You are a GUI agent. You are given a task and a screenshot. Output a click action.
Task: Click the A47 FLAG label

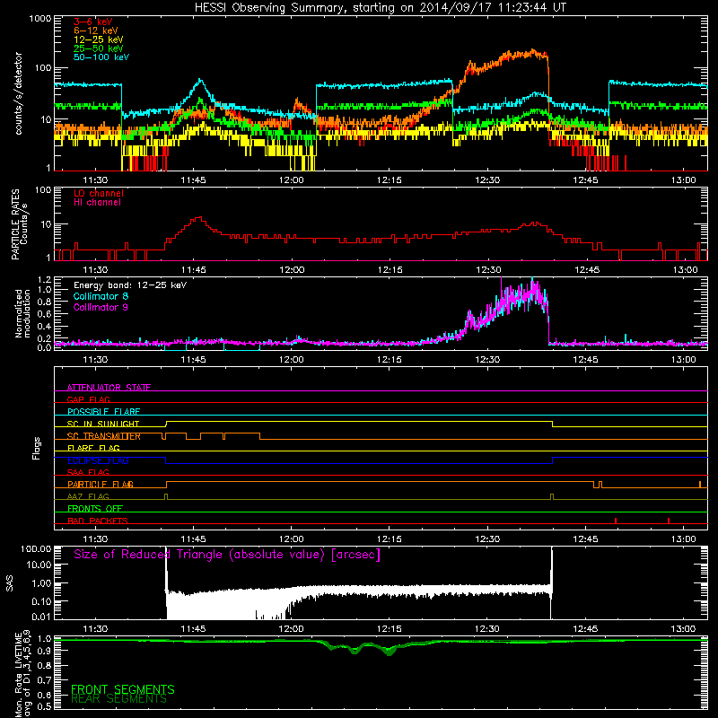(x=88, y=496)
